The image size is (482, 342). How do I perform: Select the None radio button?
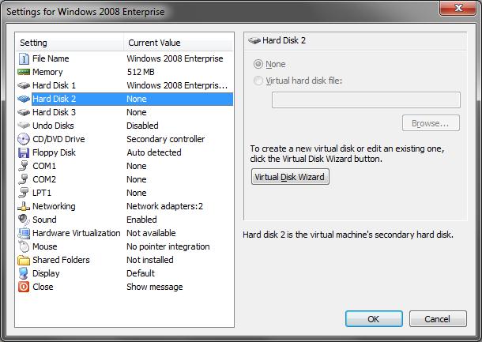258,64
